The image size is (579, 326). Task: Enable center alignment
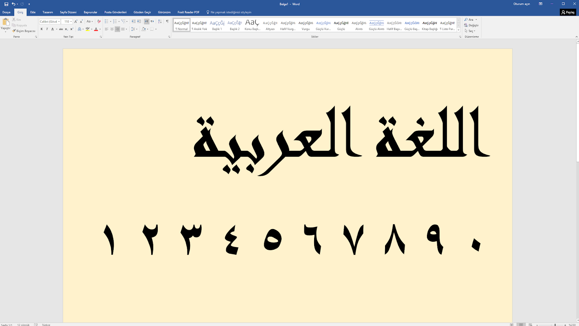112,29
